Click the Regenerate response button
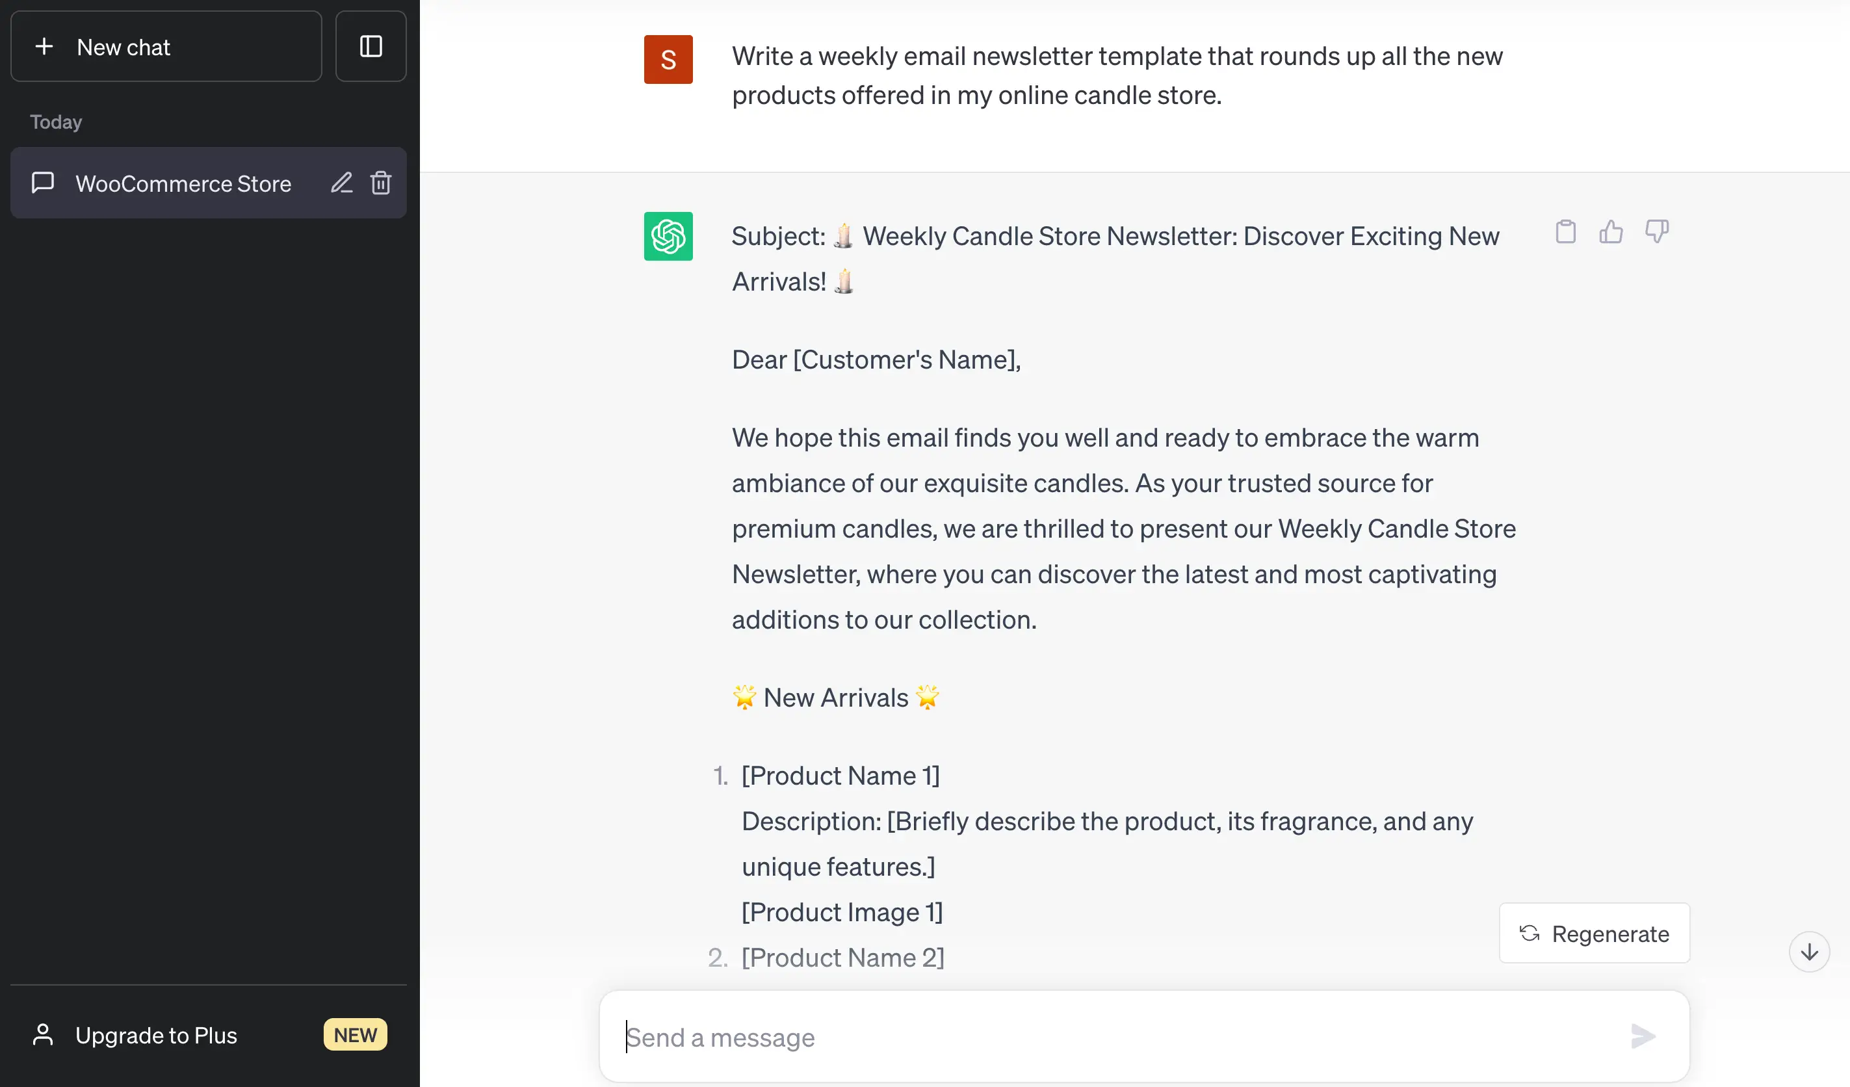The width and height of the screenshot is (1850, 1087). point(1593,933)
